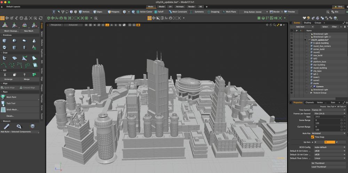Select the Cone primitive tool
Image resolution: width=348 pixels, height=173 pixels.
point(34,40)
